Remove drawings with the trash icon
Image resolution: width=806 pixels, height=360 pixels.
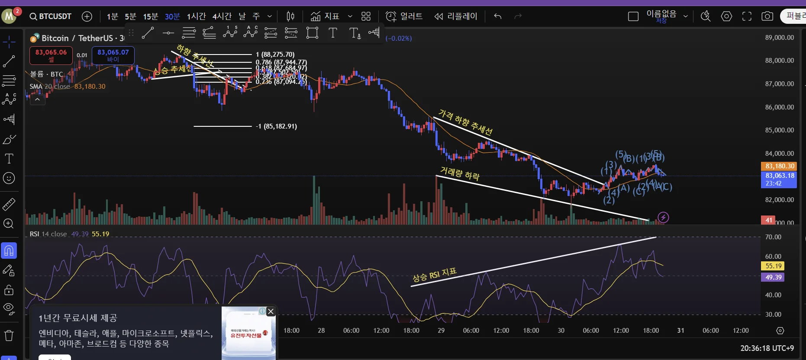tap(9, 335)
